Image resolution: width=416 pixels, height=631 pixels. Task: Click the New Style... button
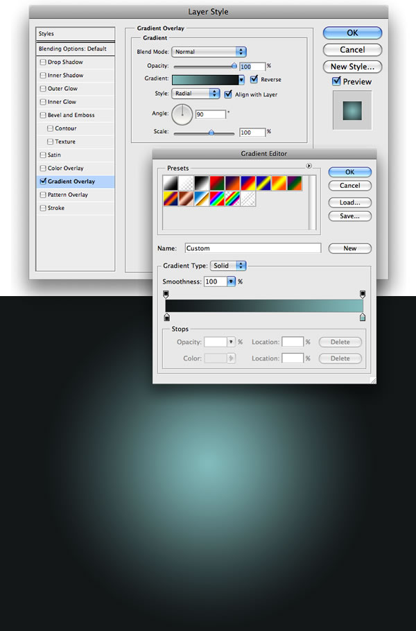(x=352, y=67)
